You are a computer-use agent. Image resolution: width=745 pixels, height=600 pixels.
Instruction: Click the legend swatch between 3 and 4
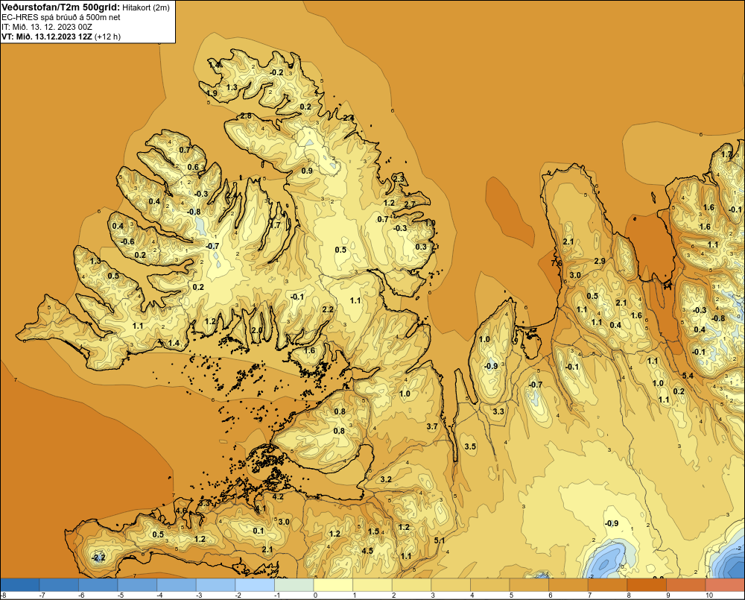click(x=451, y=584)
